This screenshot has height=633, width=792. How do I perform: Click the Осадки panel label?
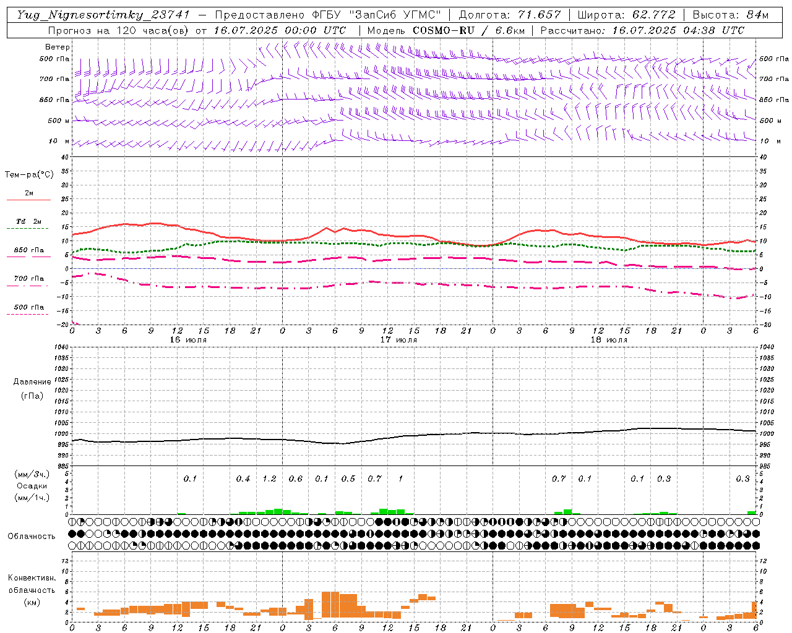click(32, 486)
